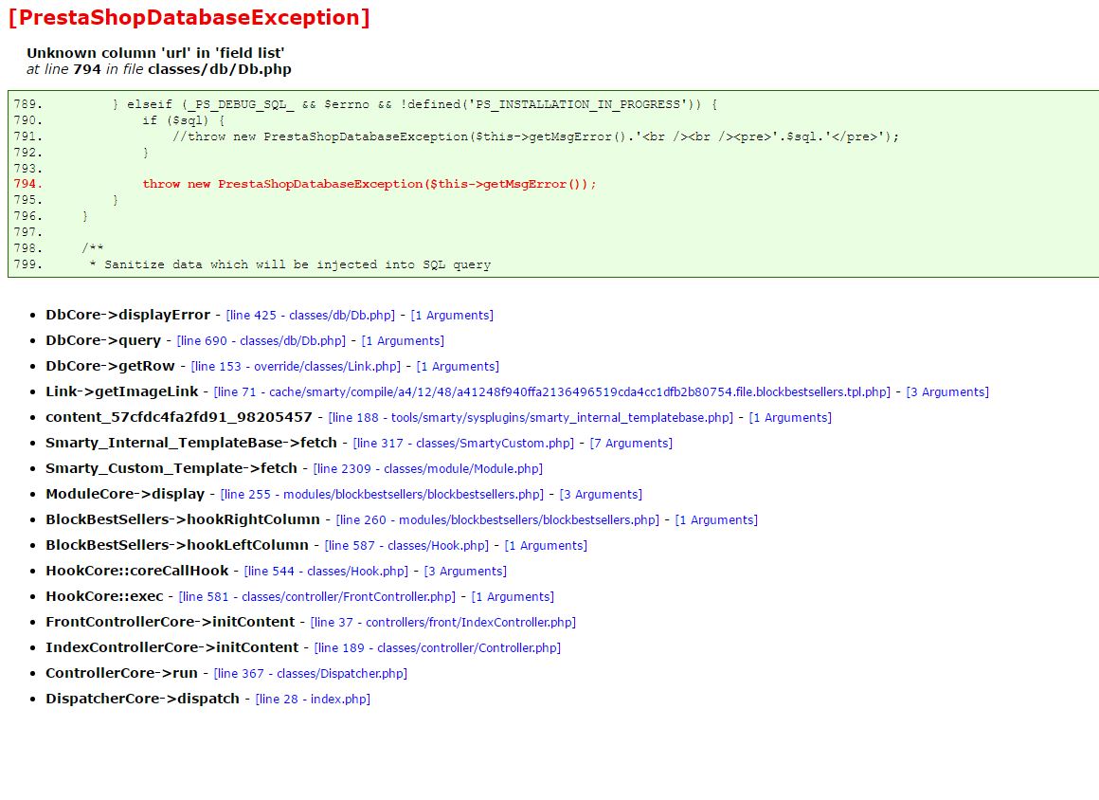
Task: Click the DbCore->query method name
Action: (103, 340)
